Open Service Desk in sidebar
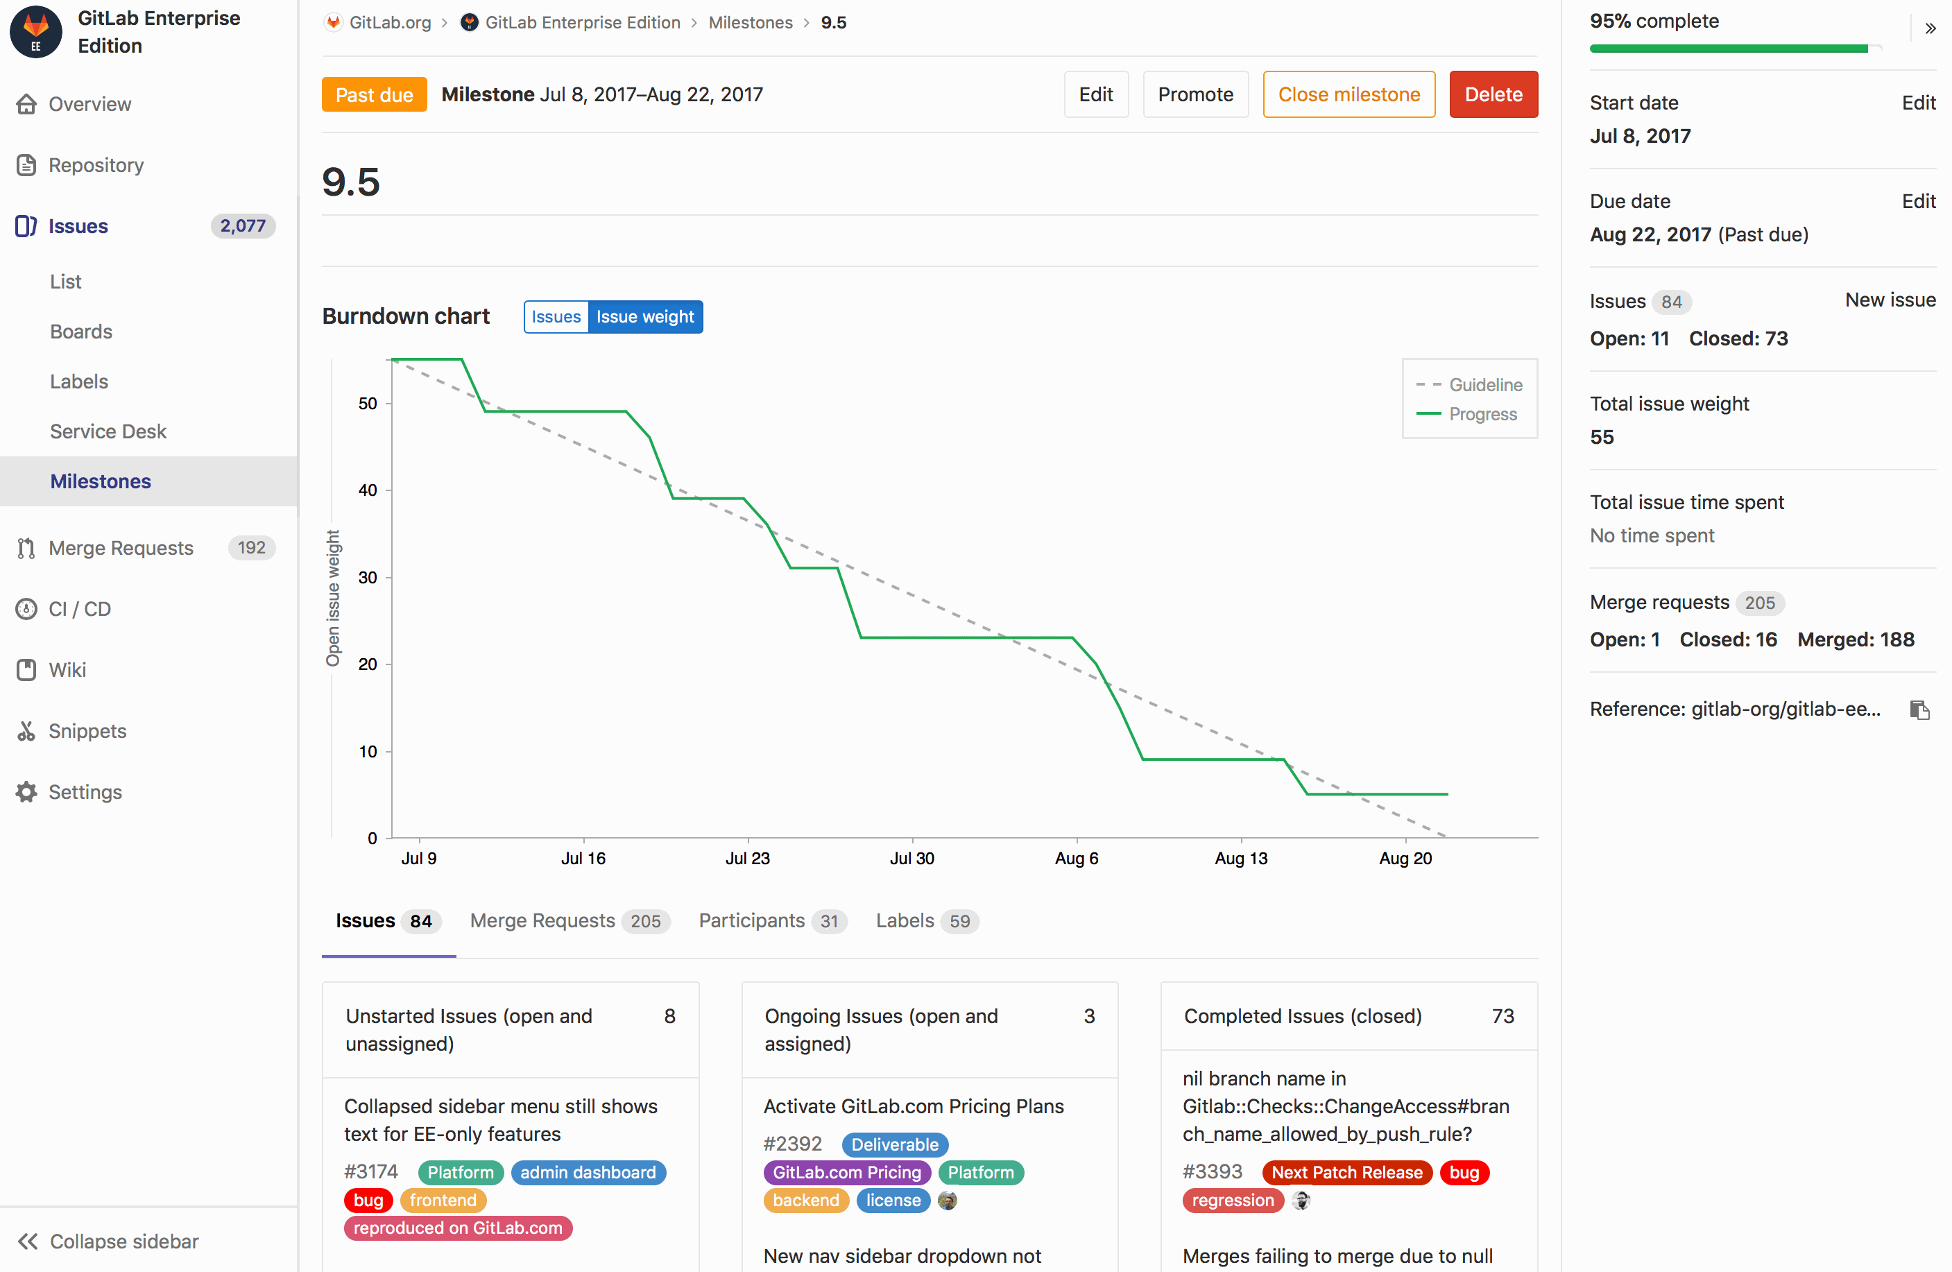This screenshot has width=1952, height=1272. 108,431
